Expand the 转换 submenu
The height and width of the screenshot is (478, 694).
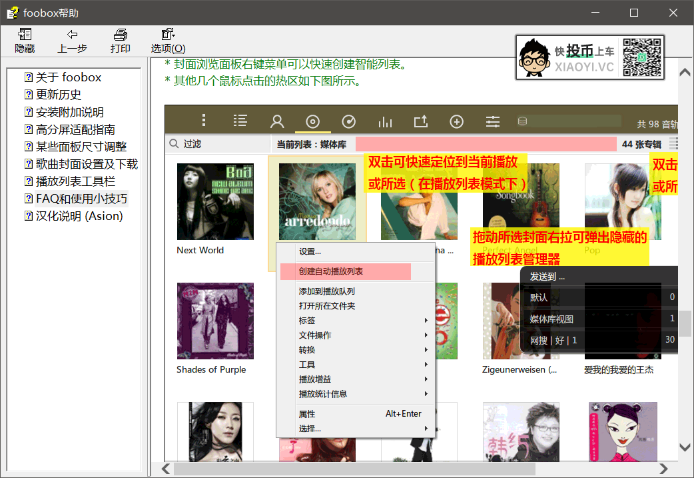(x=356, y=350)
